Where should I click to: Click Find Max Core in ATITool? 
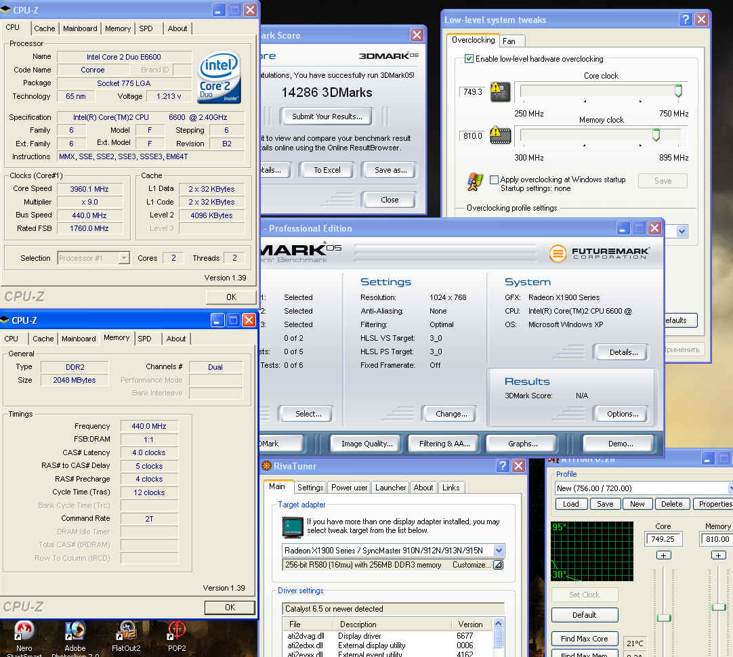(x=585, y=638)
